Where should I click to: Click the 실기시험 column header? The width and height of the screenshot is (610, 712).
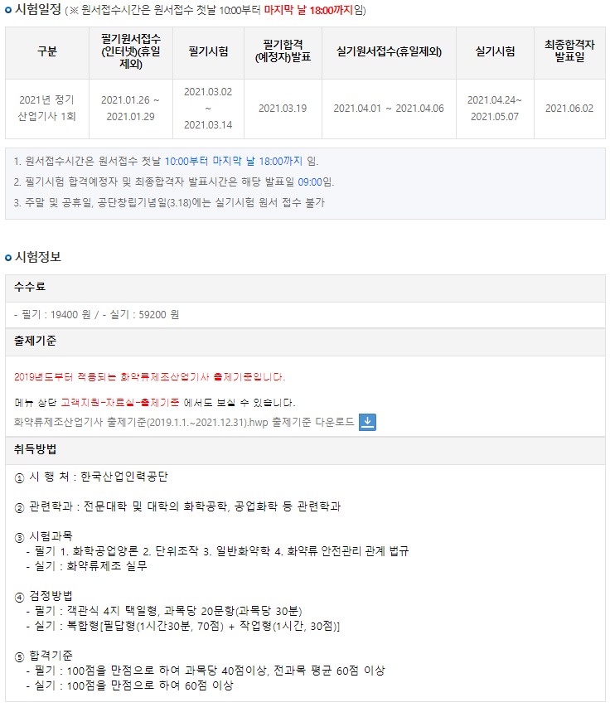tap(495, 51)
